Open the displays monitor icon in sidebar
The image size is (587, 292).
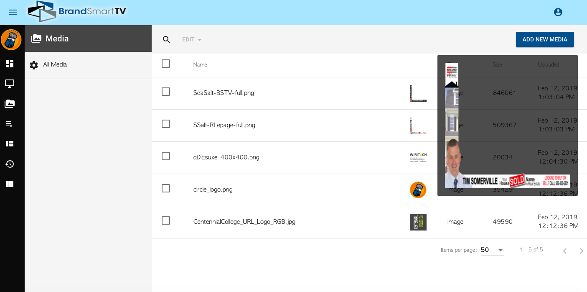point(10,84)
